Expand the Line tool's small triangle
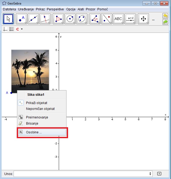171x179 pixels. (37, 23)
